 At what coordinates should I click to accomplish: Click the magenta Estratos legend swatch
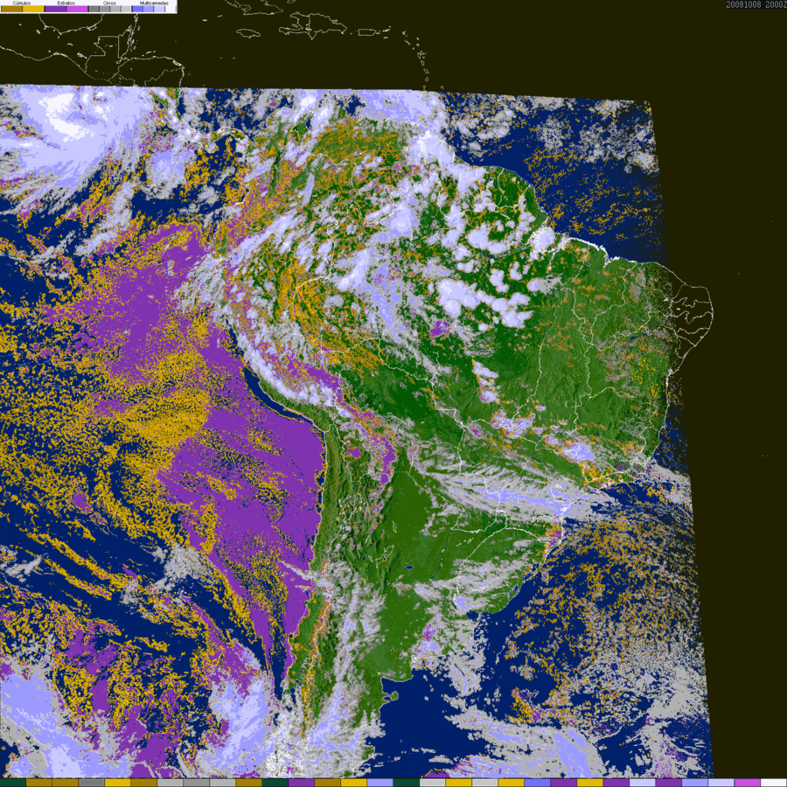tap(77, 9)
